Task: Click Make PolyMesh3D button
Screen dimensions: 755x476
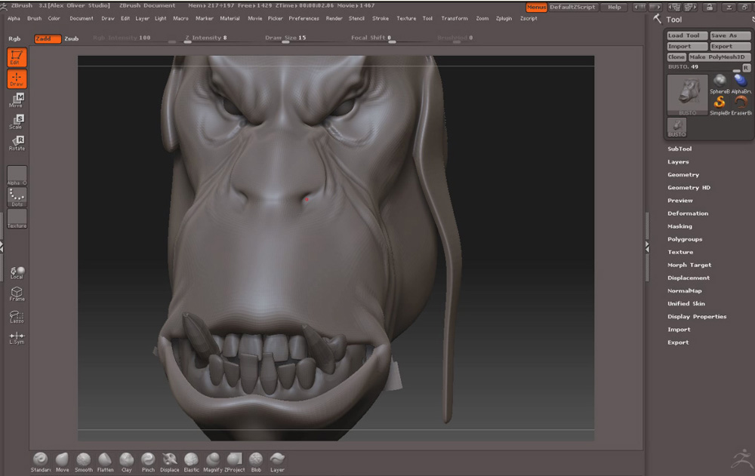Action: click(720, 57)
